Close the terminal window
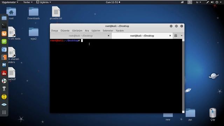 (182, 26)
